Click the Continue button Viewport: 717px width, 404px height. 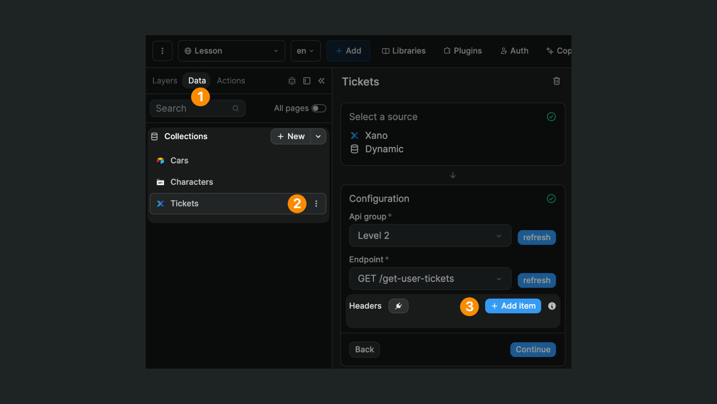click(533, 349)
